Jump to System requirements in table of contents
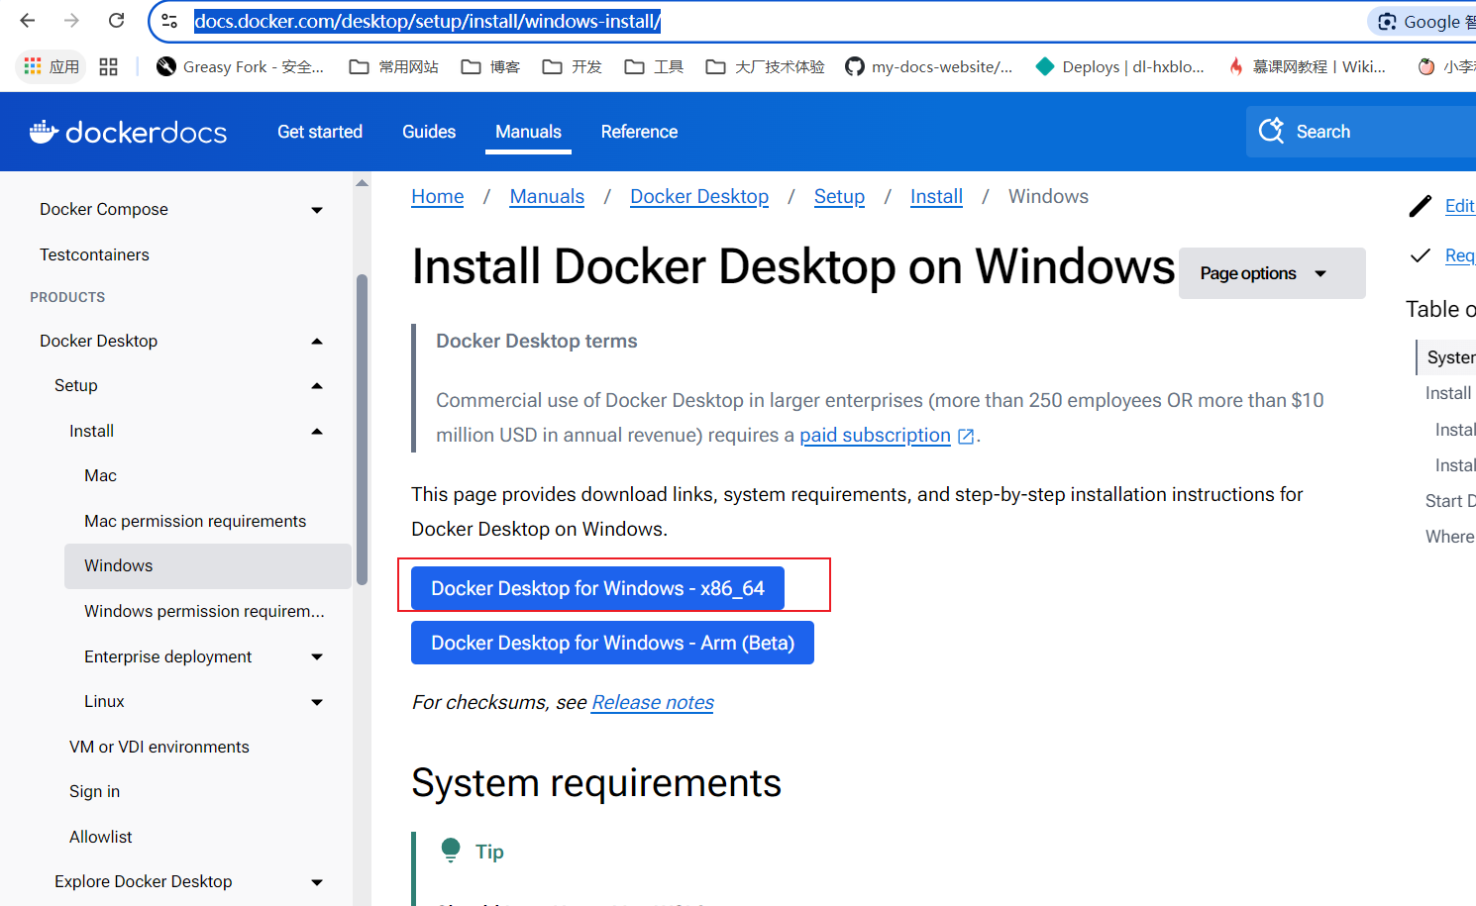 click(1450, 357)
